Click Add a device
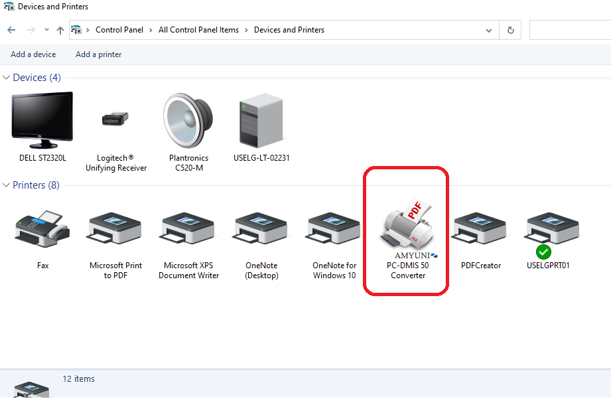611x405 pixels. [33, 54]
